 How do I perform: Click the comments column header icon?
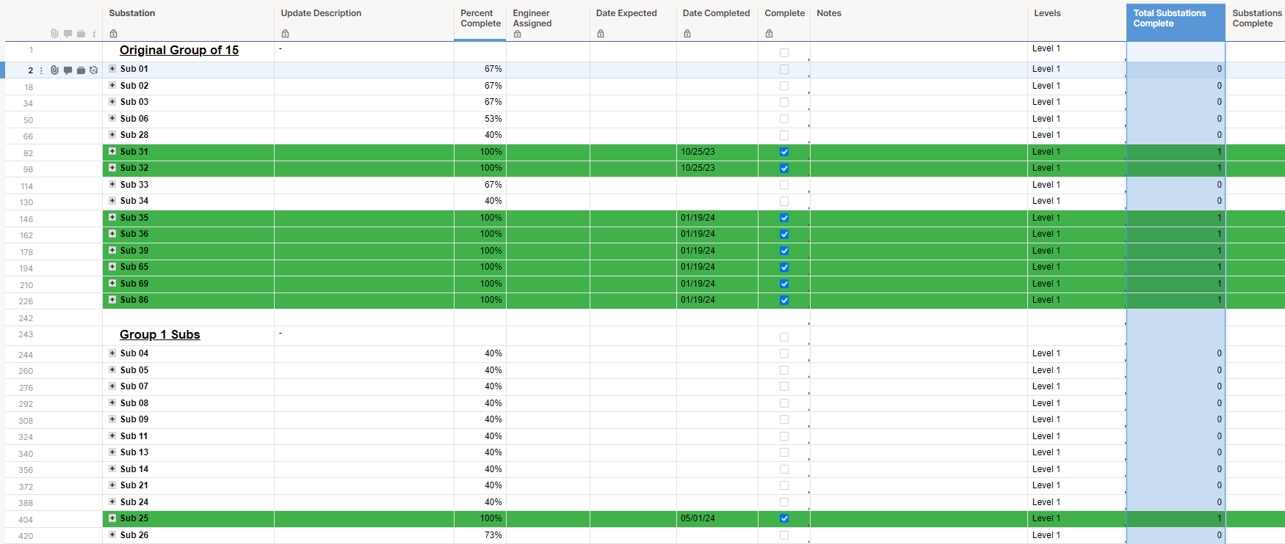point(68,34)
